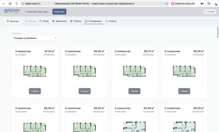Click the Yandex account icon beside the back arrow

pos(11,3)
